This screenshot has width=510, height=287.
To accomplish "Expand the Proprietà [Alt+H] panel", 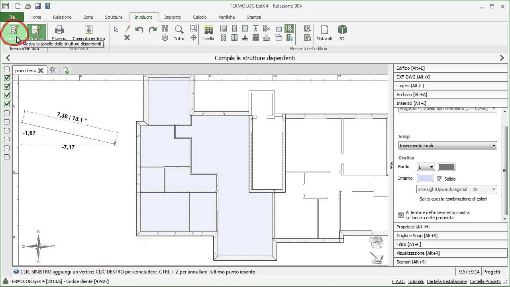I will (451, 227).
